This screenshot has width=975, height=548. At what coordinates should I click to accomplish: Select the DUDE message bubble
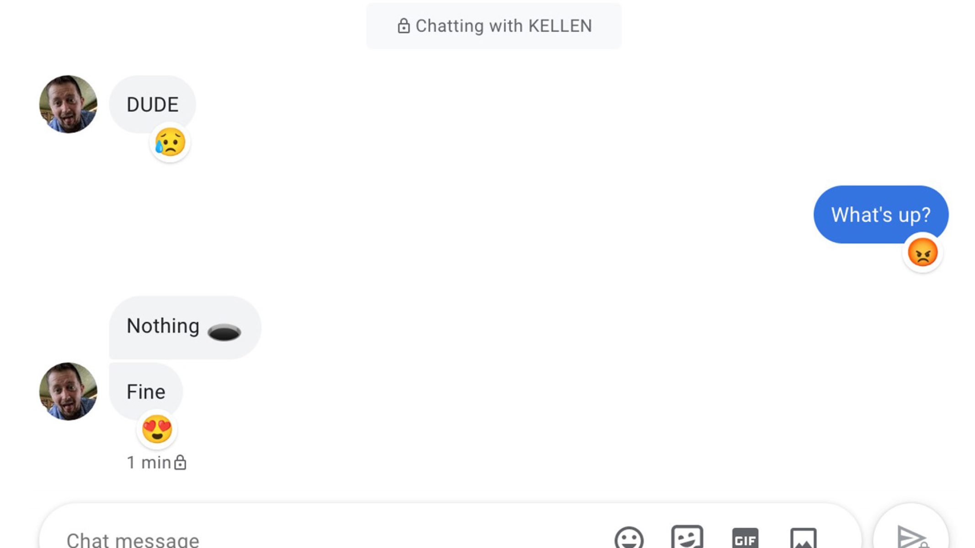[152, 104]
